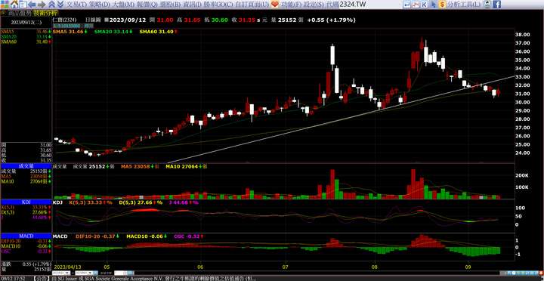The height and width of the screenshot is (281, 544).
Task: Open the 自訂頁面(U) menu
Action: coord(252,5)
